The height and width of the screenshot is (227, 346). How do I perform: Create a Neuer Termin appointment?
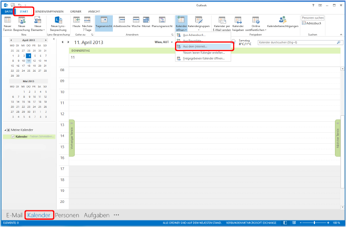point(8,24)
